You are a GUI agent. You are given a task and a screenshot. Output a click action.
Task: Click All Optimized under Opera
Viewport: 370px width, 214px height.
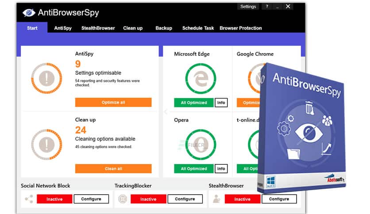click(194, 168)
